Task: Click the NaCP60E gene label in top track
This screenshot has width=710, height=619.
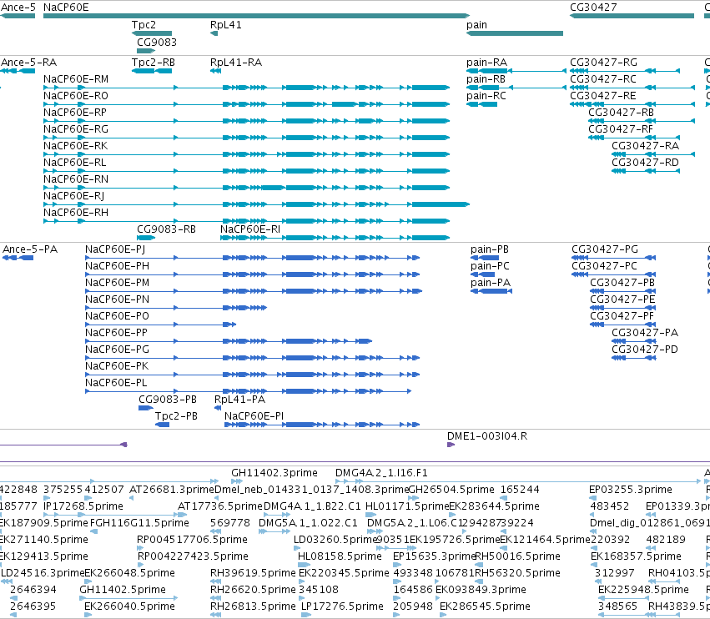Action: 66,8
